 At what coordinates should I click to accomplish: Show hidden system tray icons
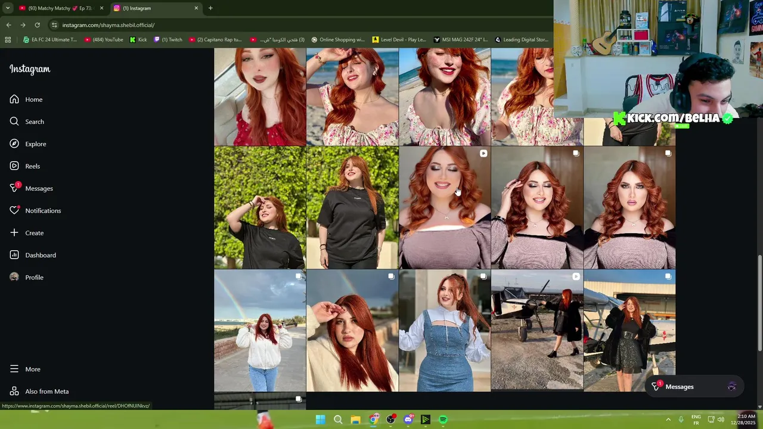668,419
